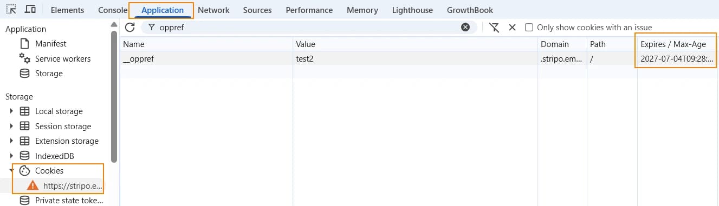Sort cookies by the Name column
Screen dimensions: 719x206
(x=206, y=44)
